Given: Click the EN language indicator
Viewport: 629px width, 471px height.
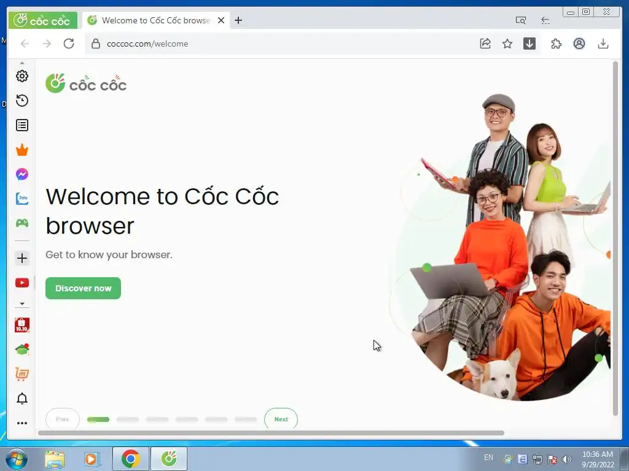Looking at the screenshot, I should pos(488,458).
